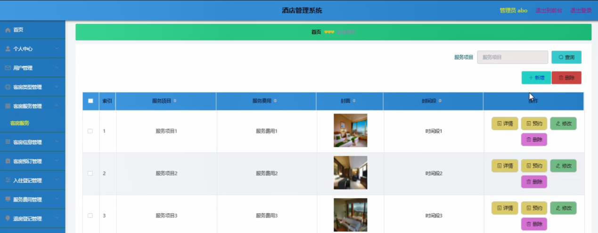This screenshot has width=598, height=233.
Task: Click the home icon beside 首页
Action: pos(8,30)
